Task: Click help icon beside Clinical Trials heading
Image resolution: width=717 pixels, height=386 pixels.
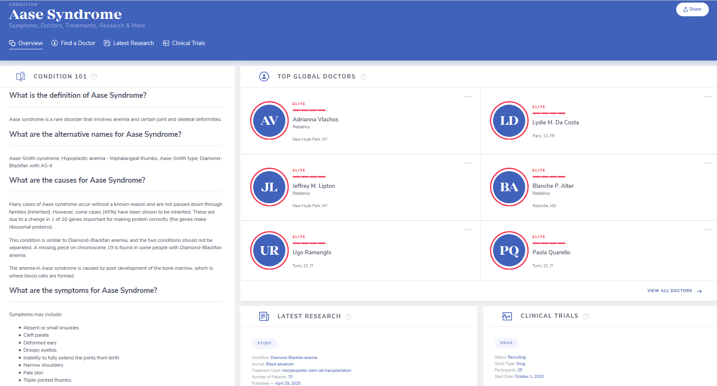Action: tap(586, 317)
